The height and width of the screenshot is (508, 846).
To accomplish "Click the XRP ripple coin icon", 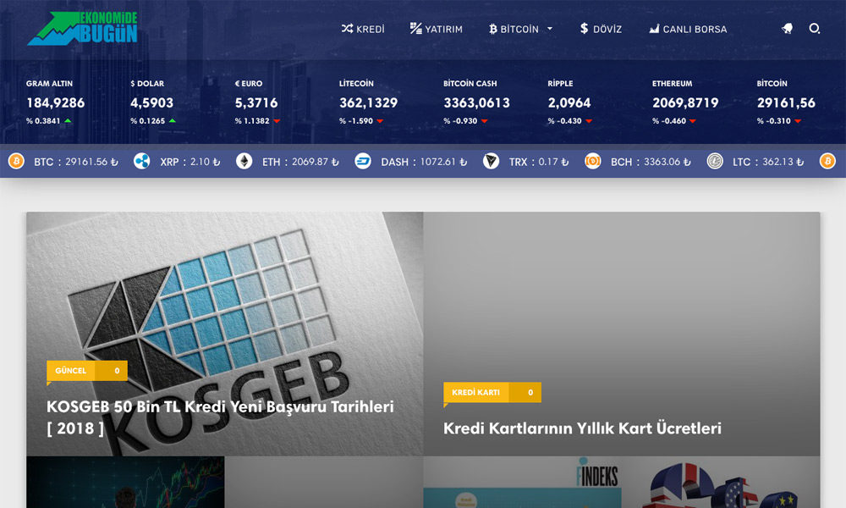I will click(141, 161).
